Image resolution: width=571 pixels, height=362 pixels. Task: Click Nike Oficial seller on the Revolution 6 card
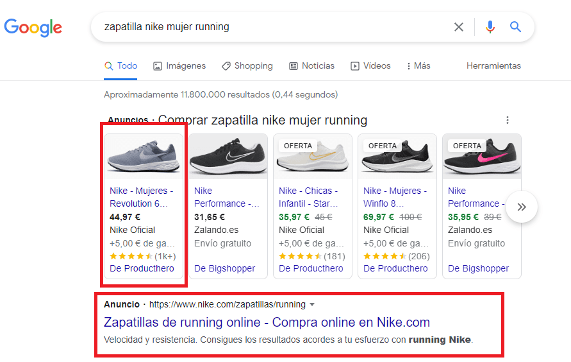(x=132, y=230)
